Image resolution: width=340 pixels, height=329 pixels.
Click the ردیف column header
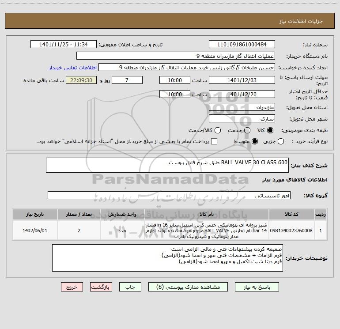click(321, 214)
